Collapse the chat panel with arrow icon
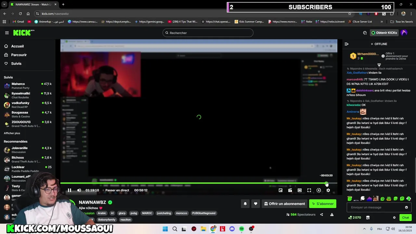 pyautogui.click(x=346, y=44)
